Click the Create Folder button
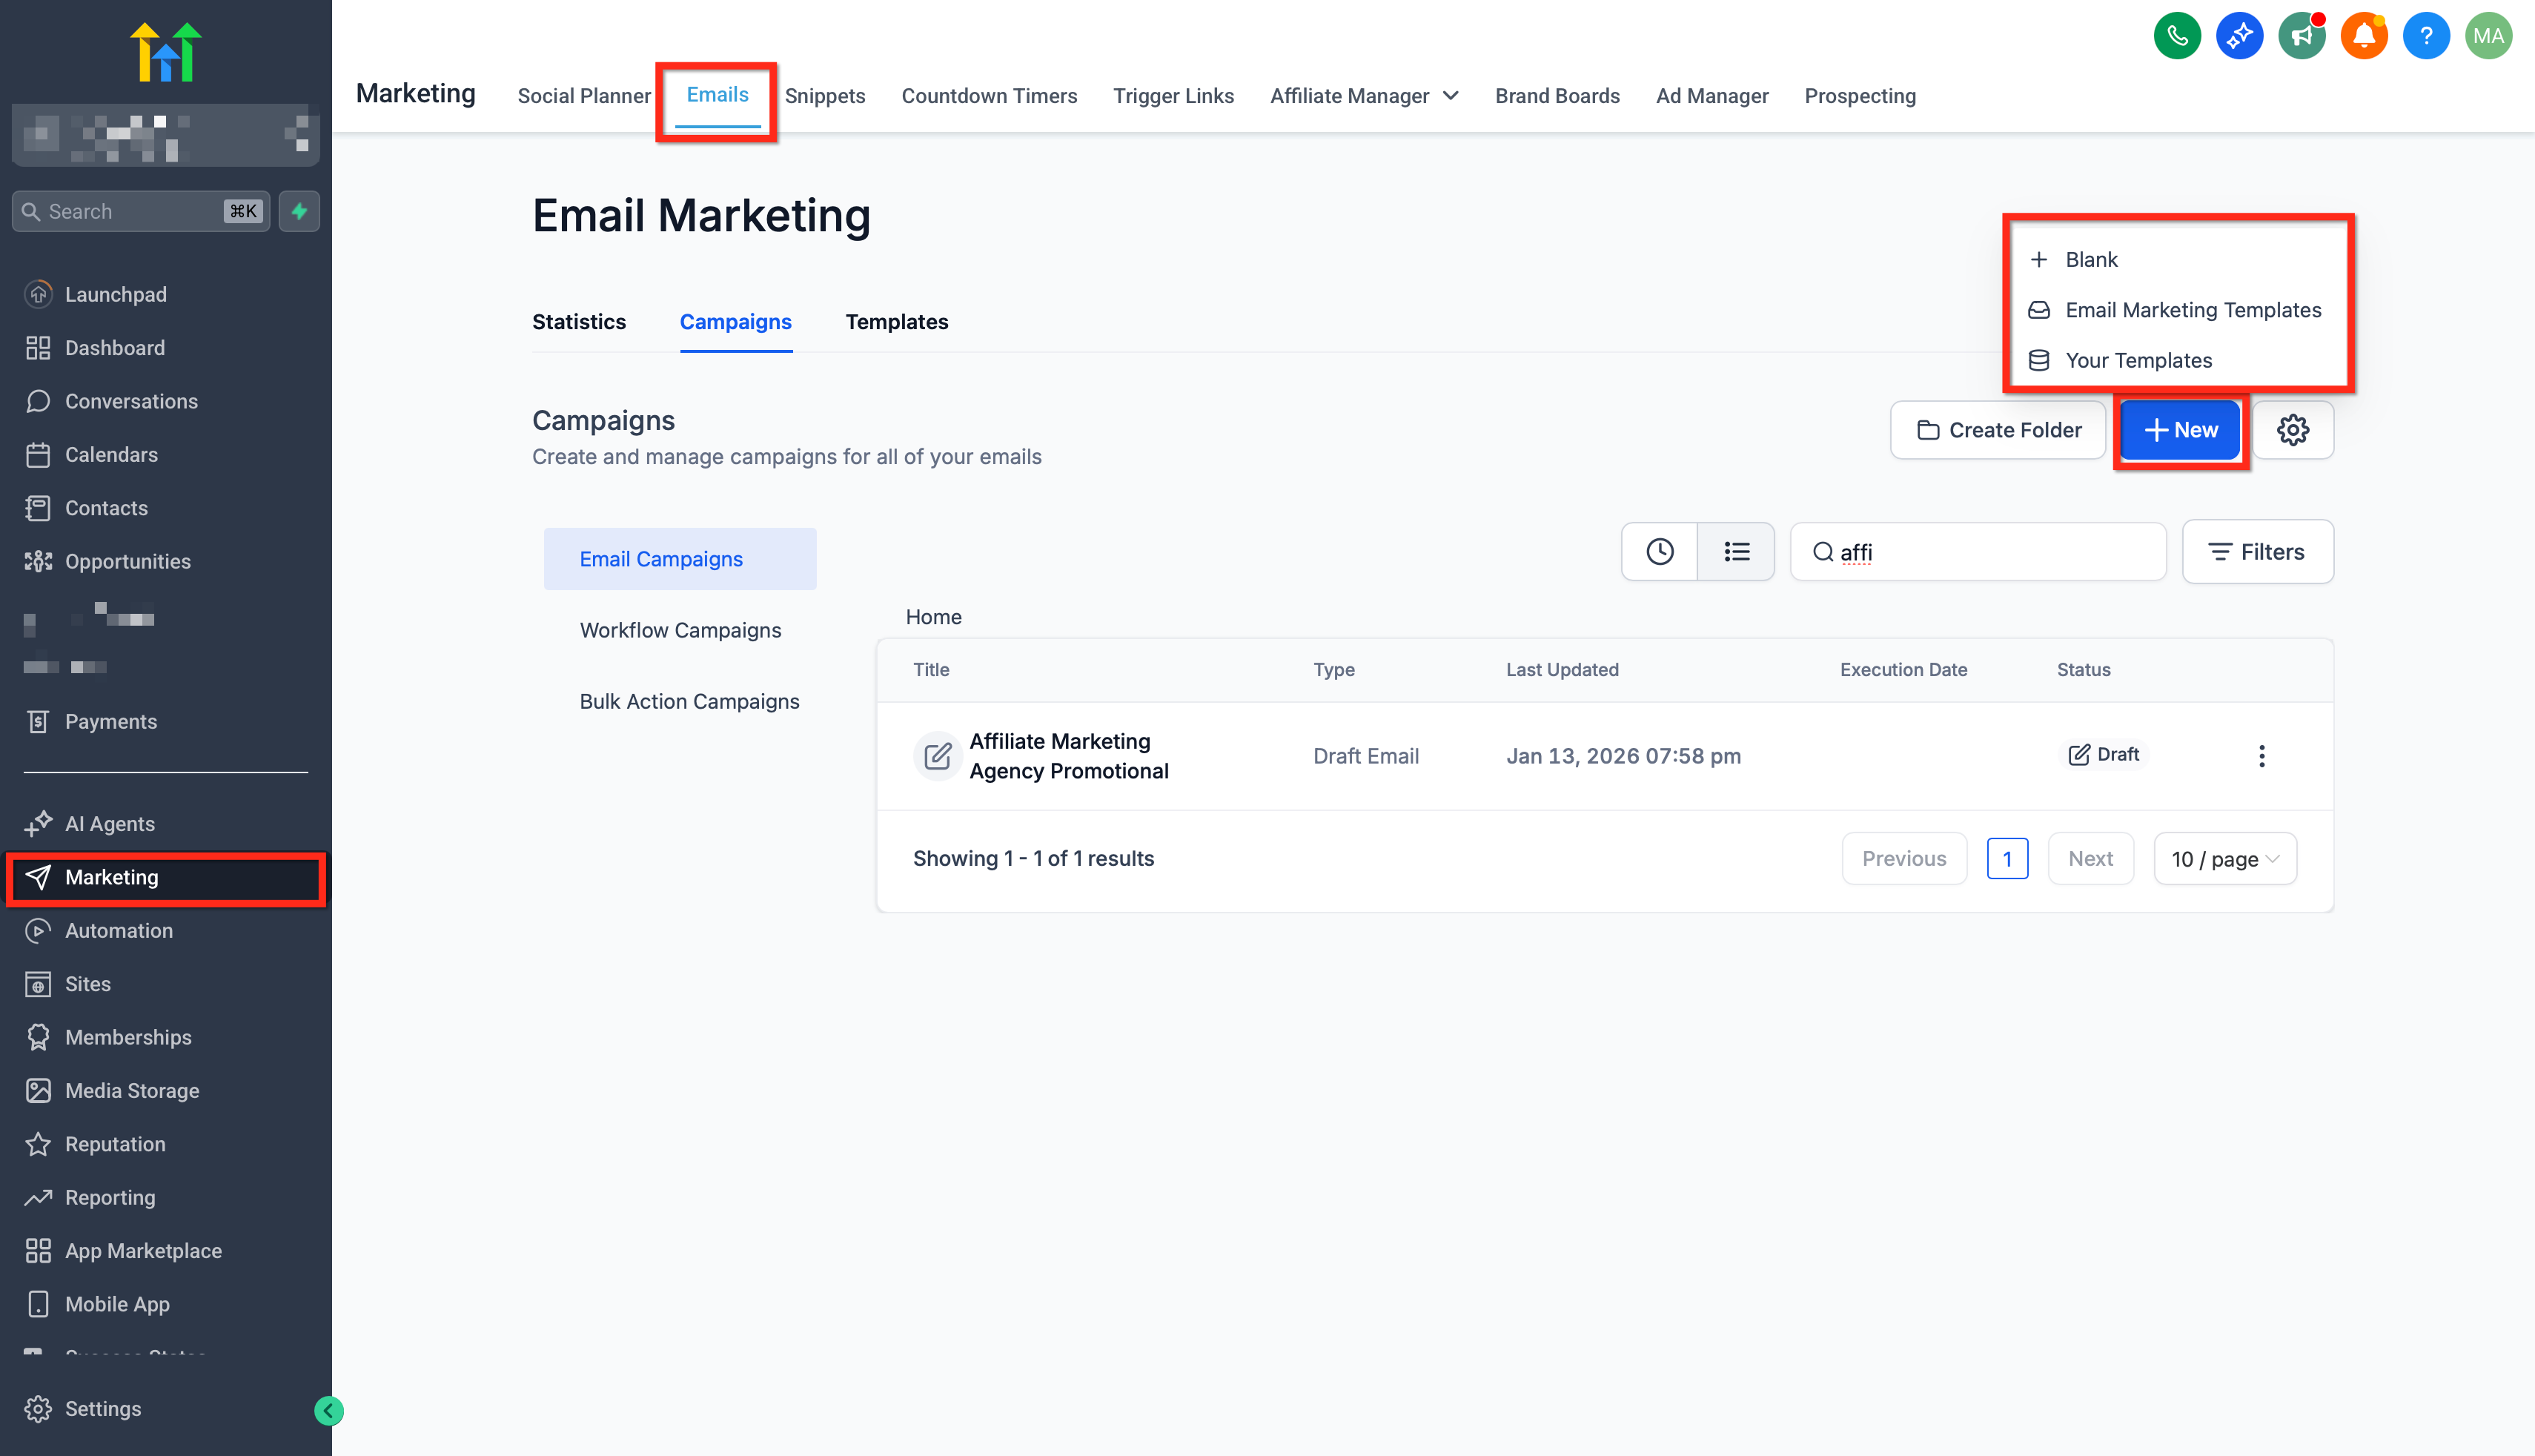 point(1998,430)
